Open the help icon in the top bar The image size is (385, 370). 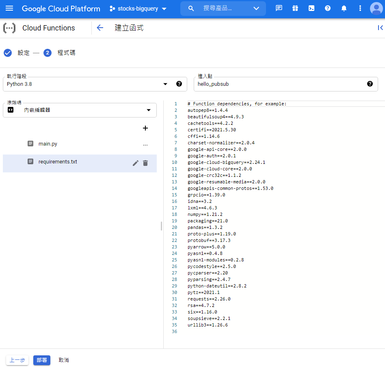[327, 8]
